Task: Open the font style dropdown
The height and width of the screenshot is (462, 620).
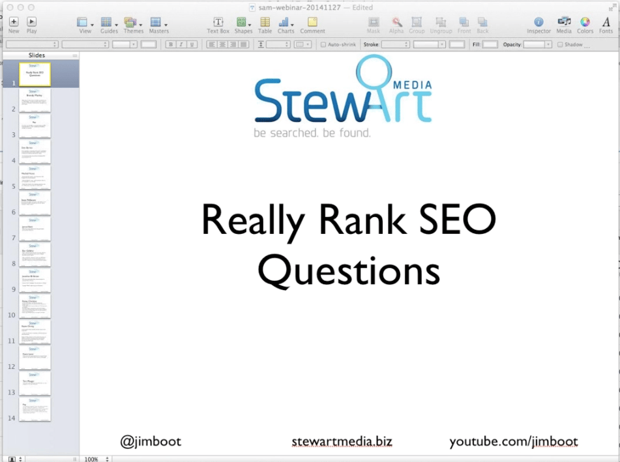Action: (85, 44)
